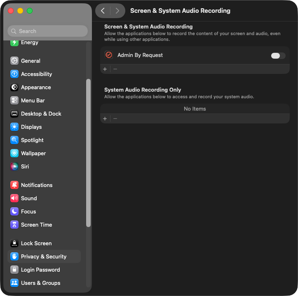Add app to Screen & System Audio Recording list

pyautogui.click(x=105, y=69)
